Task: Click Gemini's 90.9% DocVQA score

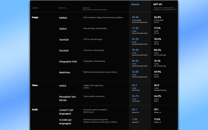Action: [x=135, y=50]
